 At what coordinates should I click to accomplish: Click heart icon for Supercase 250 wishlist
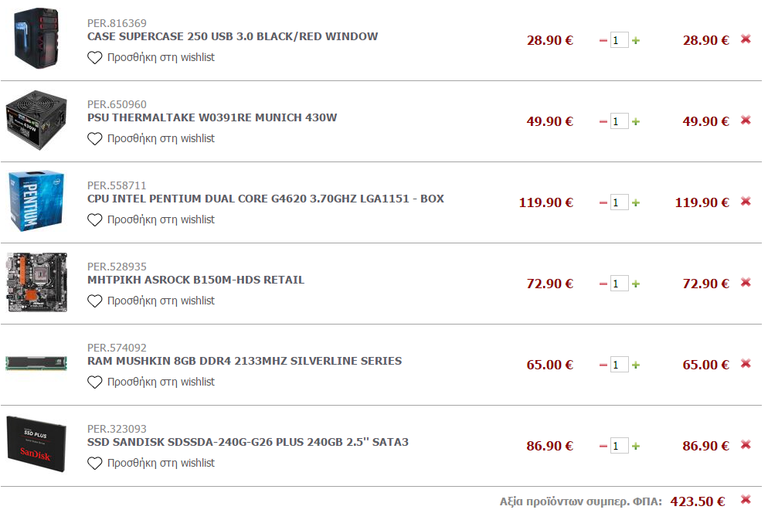94,58
